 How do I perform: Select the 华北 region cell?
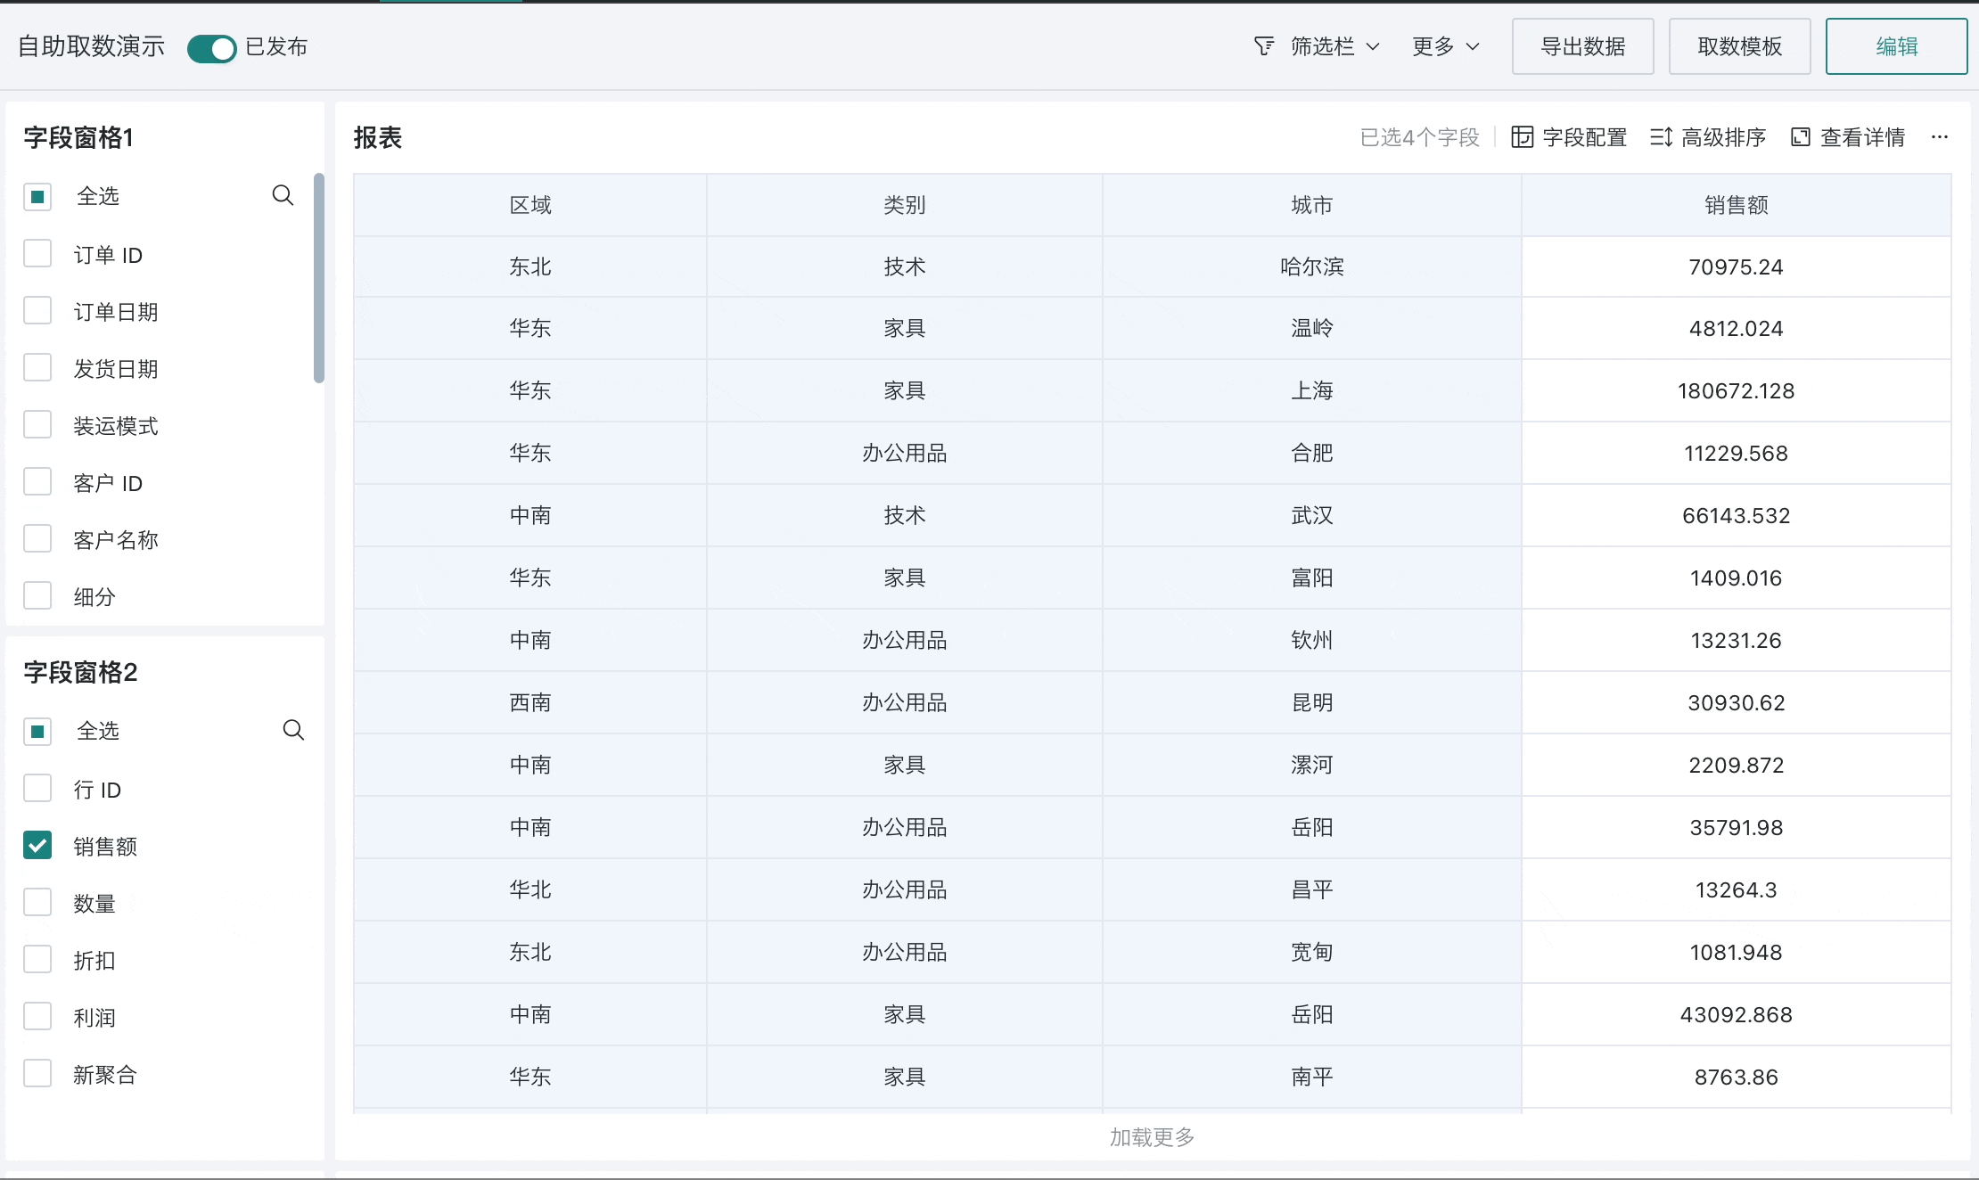click(x=530, y=889)
